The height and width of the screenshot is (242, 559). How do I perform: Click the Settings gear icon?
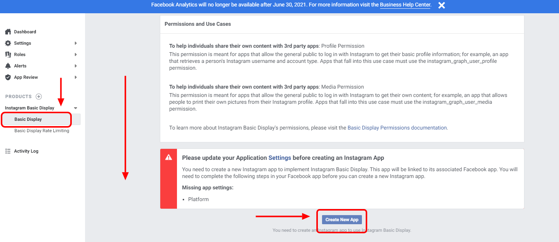(x=8, y=43)
